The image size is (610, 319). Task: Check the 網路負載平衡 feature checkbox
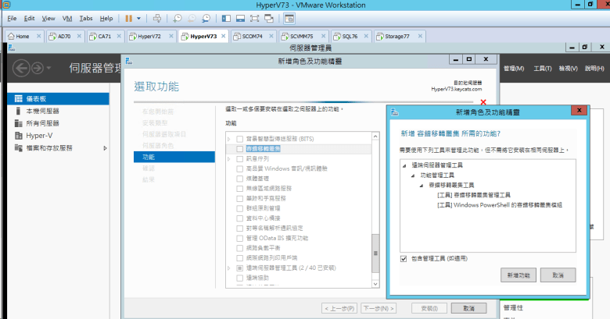click(x=239, y=246)
